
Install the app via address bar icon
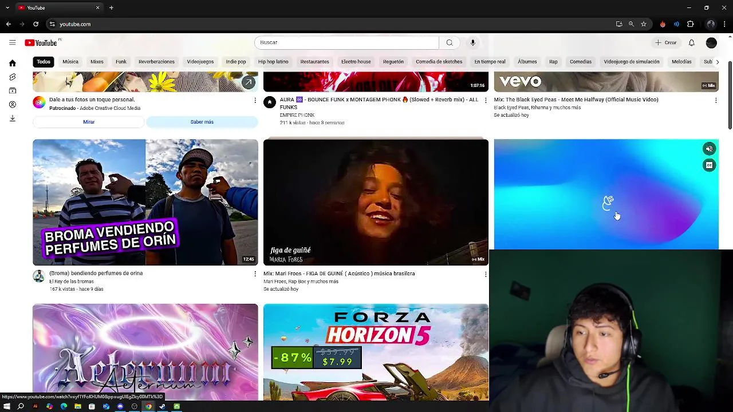[619, 24]
